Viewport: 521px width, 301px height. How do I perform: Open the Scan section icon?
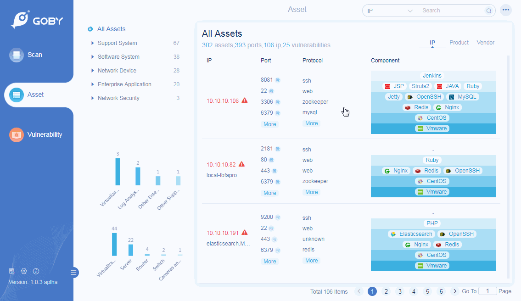tap(16, 55)
